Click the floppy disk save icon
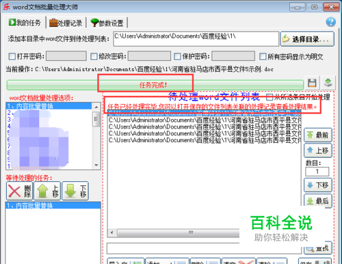This screenshot has width=342, height=264. [x=312, y=83]
